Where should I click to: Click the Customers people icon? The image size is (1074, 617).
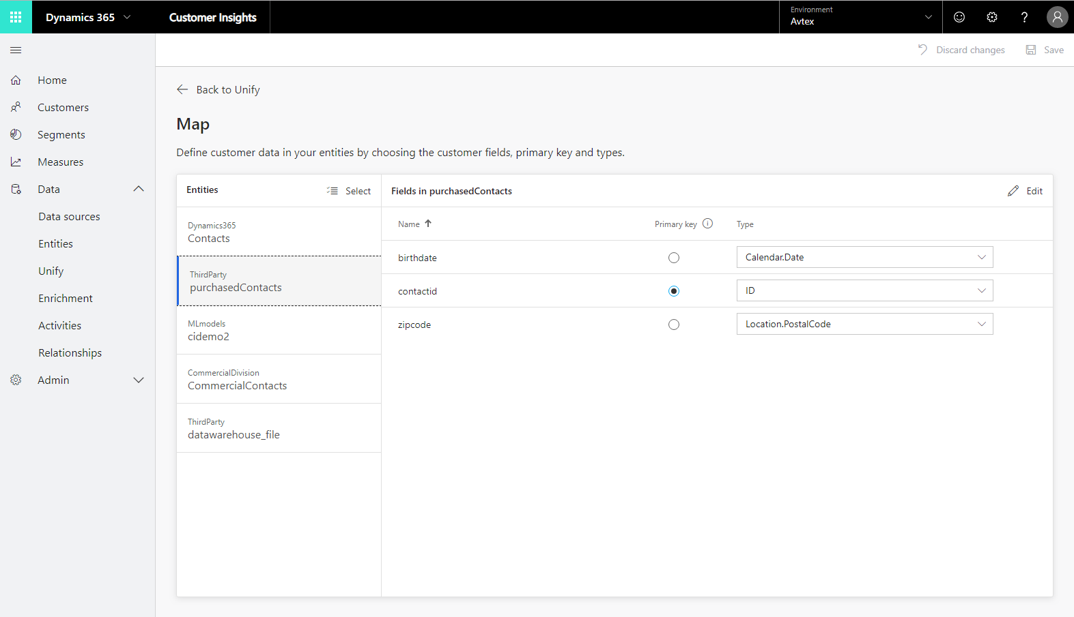tap(16, 107)
